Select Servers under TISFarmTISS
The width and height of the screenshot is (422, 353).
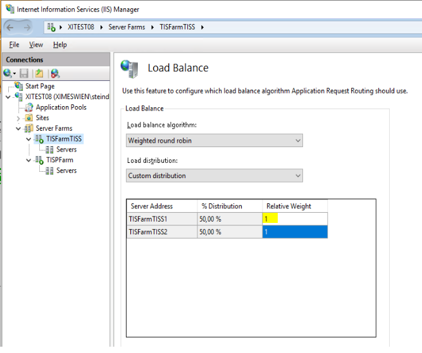point(66,150)
